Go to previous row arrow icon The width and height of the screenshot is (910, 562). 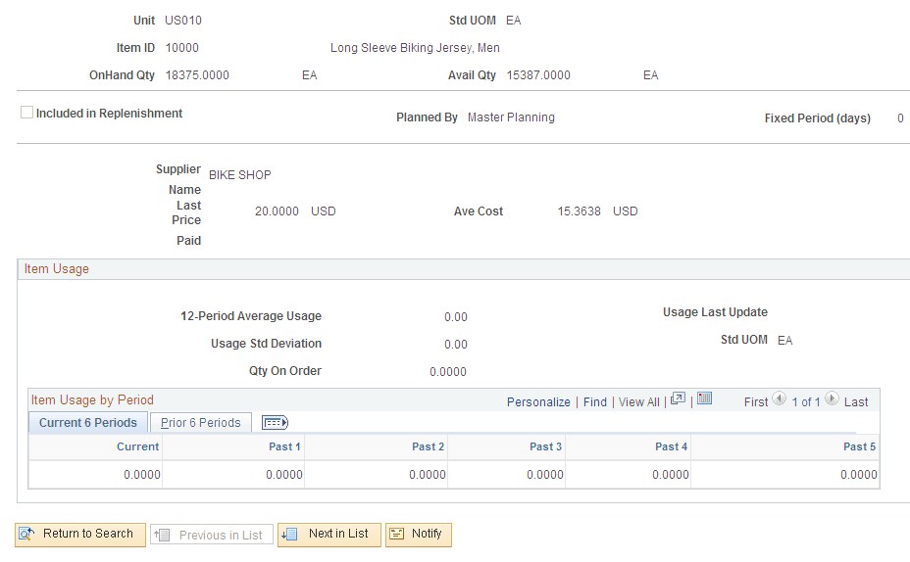tap(780, 399)
